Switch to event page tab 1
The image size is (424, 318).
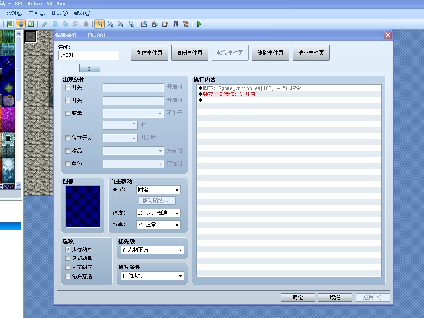(x=68, y=69)
